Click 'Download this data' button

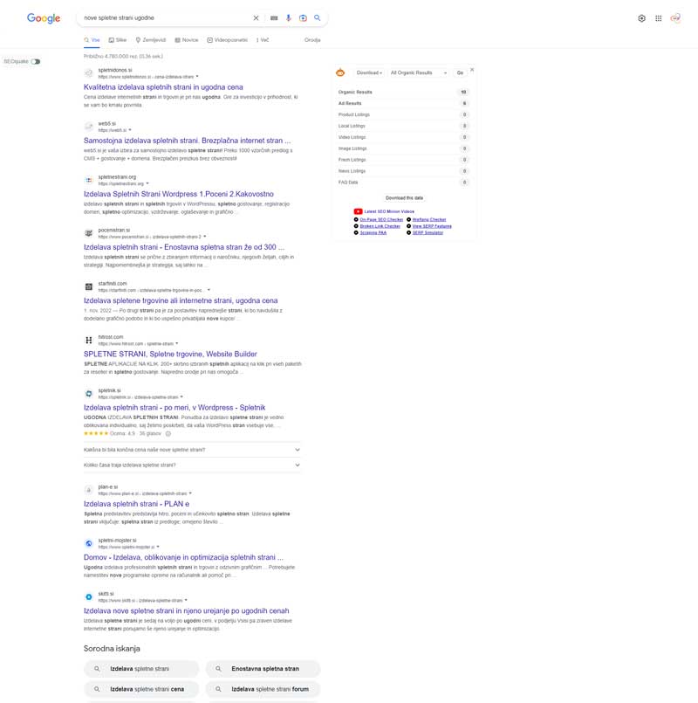[404, 197]
